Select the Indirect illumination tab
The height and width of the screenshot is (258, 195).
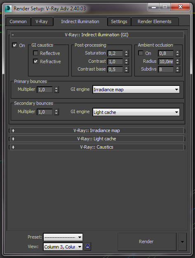80,21
